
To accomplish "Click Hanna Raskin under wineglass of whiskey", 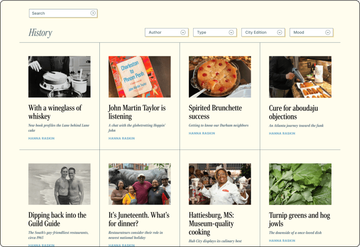I will (42, 138).
